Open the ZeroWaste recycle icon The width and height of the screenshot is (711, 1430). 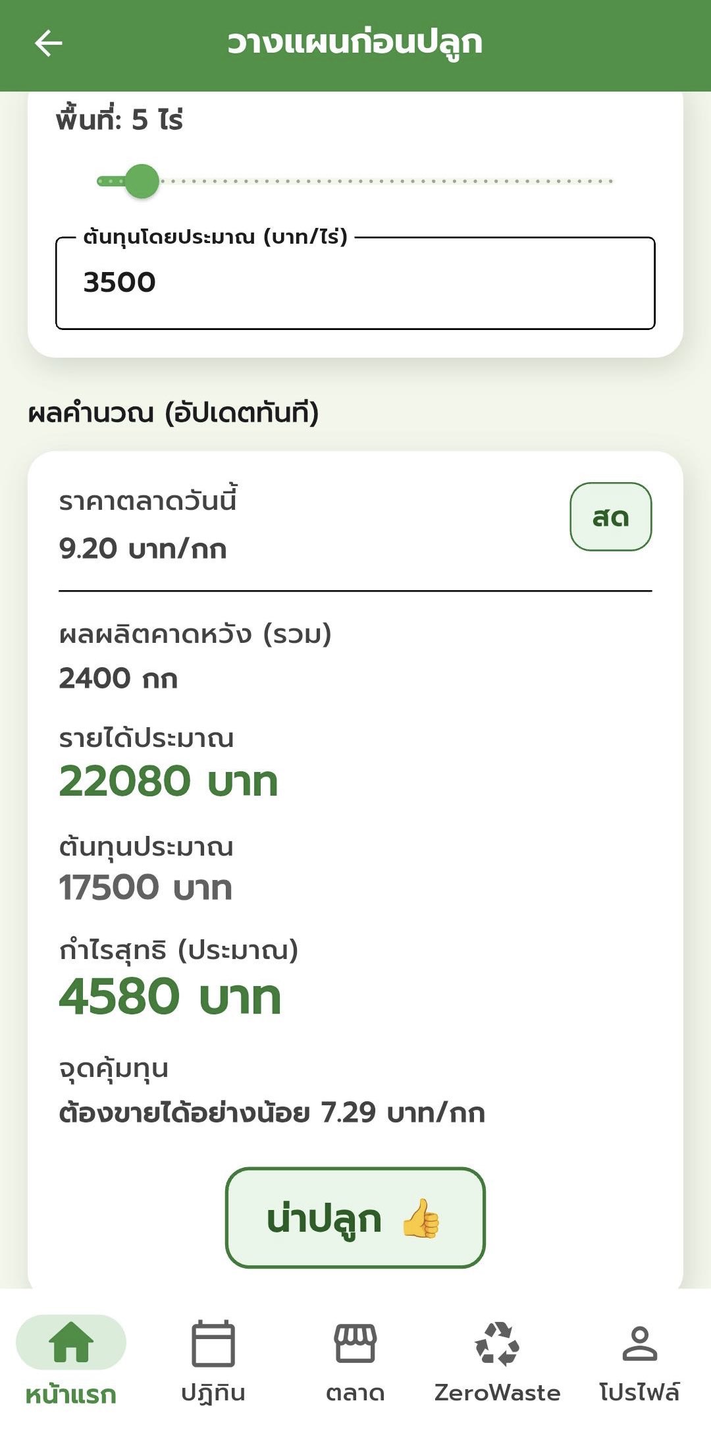tap(497, 1343)
